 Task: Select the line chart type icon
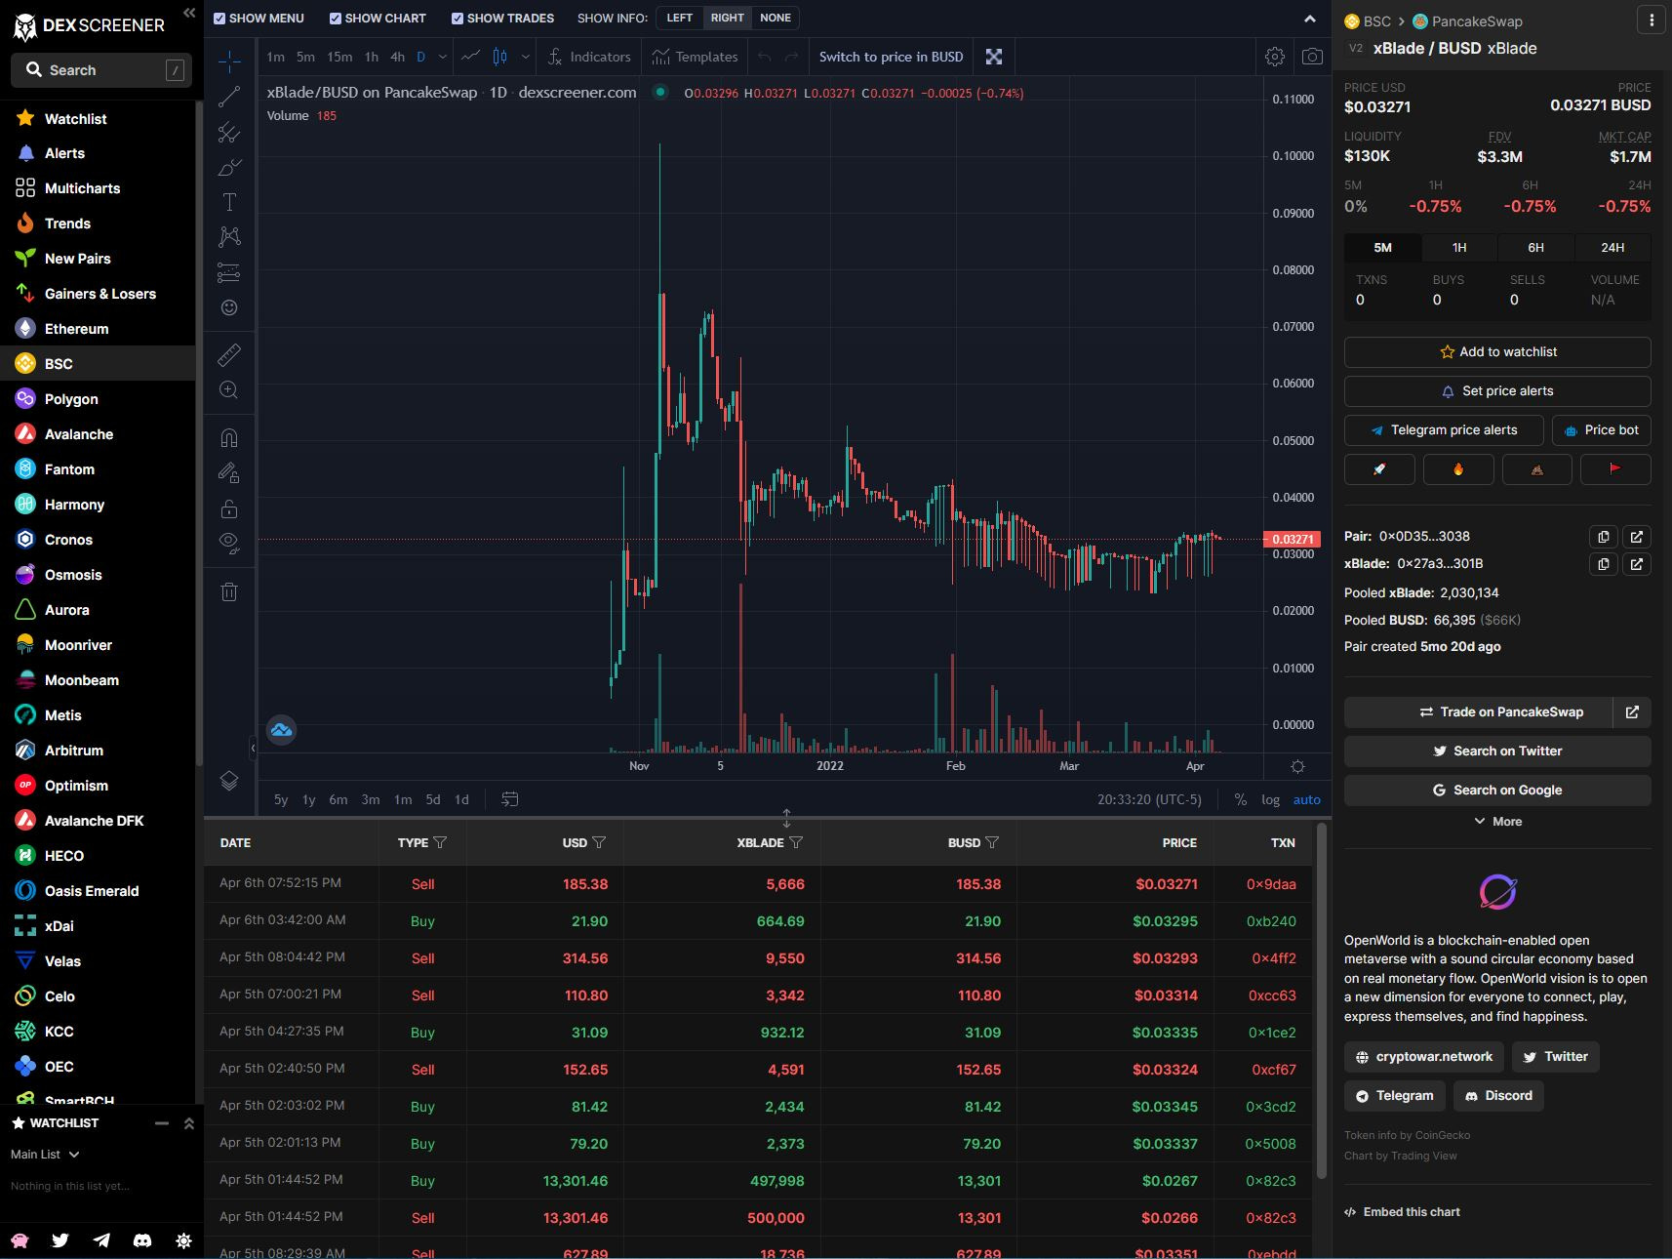470,57
